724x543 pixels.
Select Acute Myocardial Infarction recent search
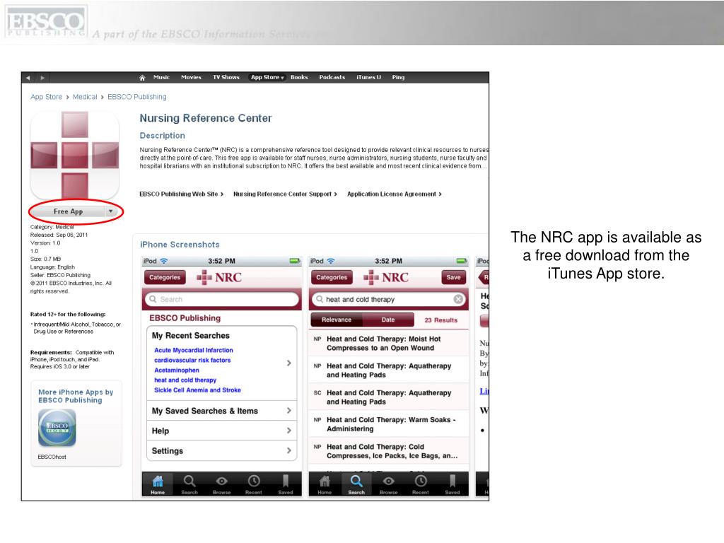pyautogui.click(x=194, y=351)
